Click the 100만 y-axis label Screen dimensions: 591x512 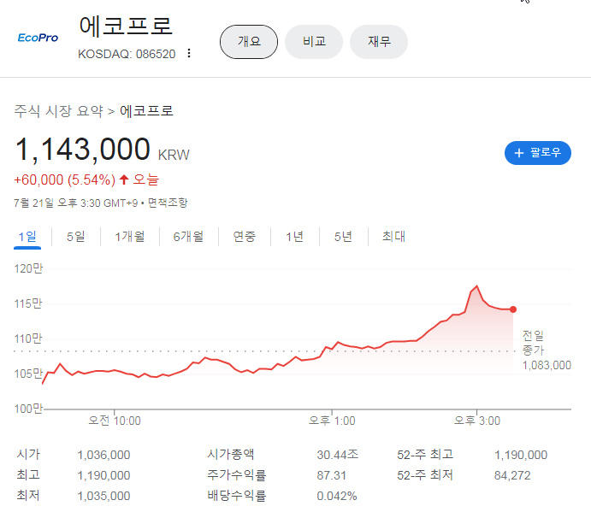click(x=28, y=409)
